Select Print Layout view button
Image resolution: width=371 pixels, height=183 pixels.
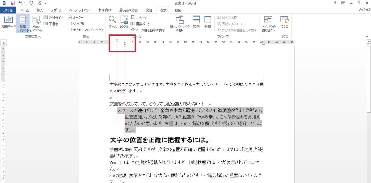coord(23,23)
